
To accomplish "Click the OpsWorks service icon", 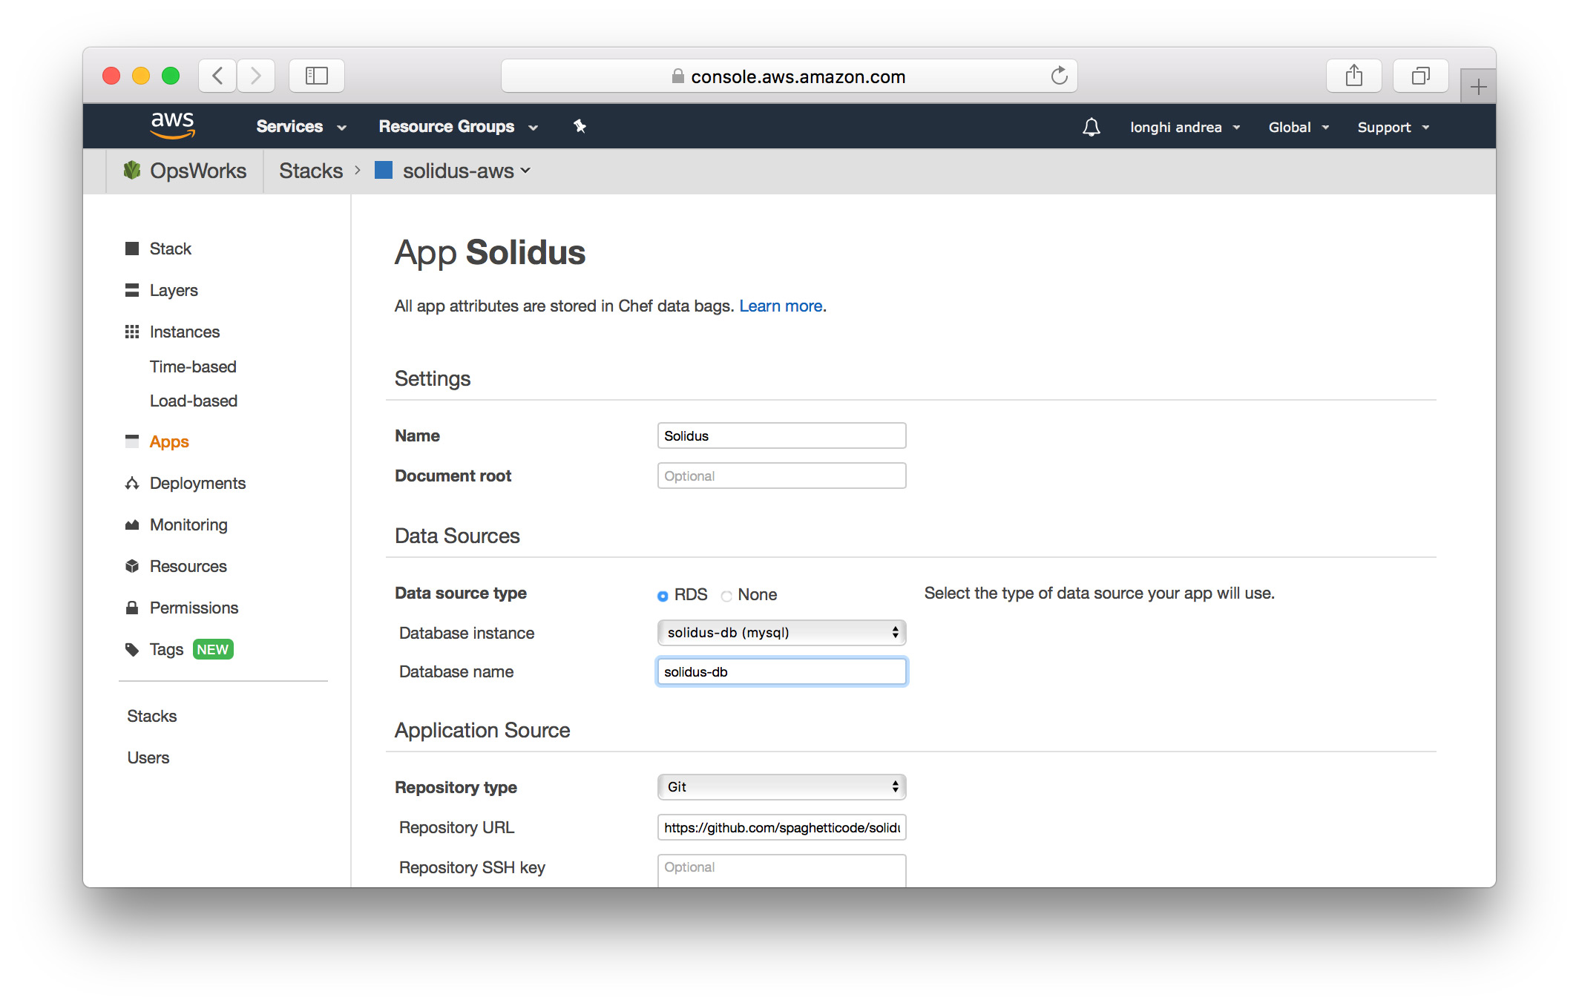I will [132, 171].
